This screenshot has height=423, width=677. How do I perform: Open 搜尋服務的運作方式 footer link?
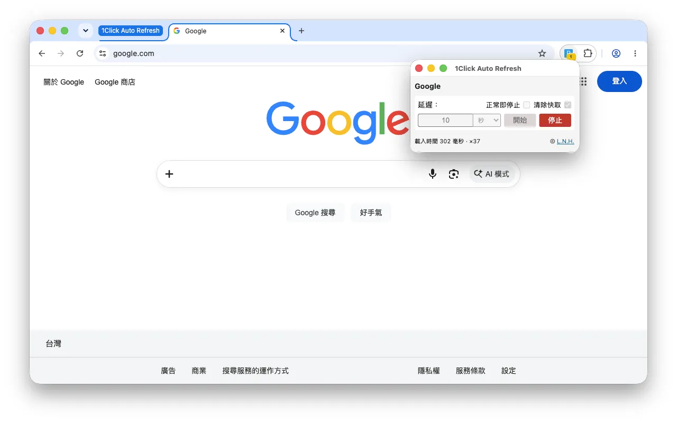255,371
